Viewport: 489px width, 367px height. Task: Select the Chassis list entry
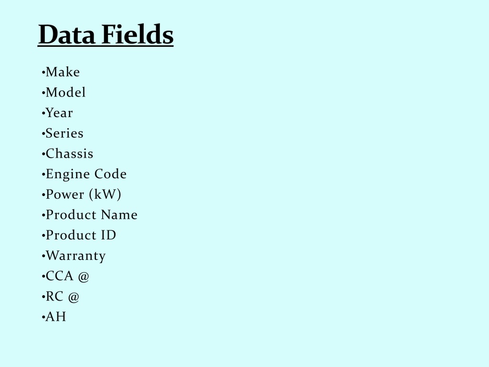point(67,153)
